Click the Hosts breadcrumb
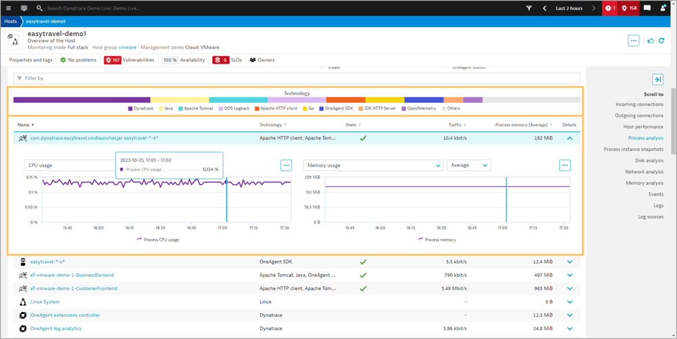677x339 pixels. pos(10,21)
